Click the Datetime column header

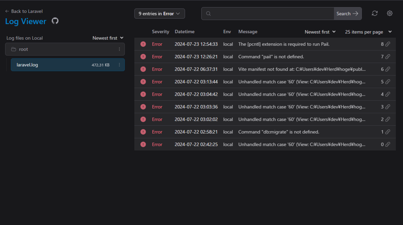tap(185, 32)
